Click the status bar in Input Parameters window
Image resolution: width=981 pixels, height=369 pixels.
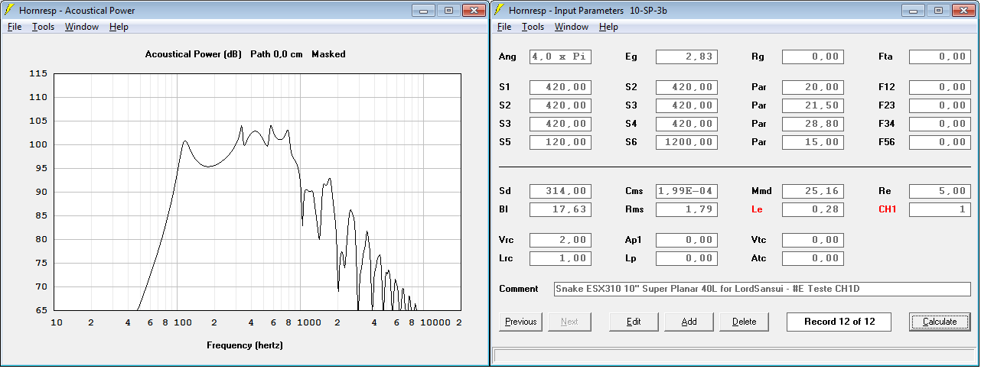pyautogui.click(x=734, y=355)
